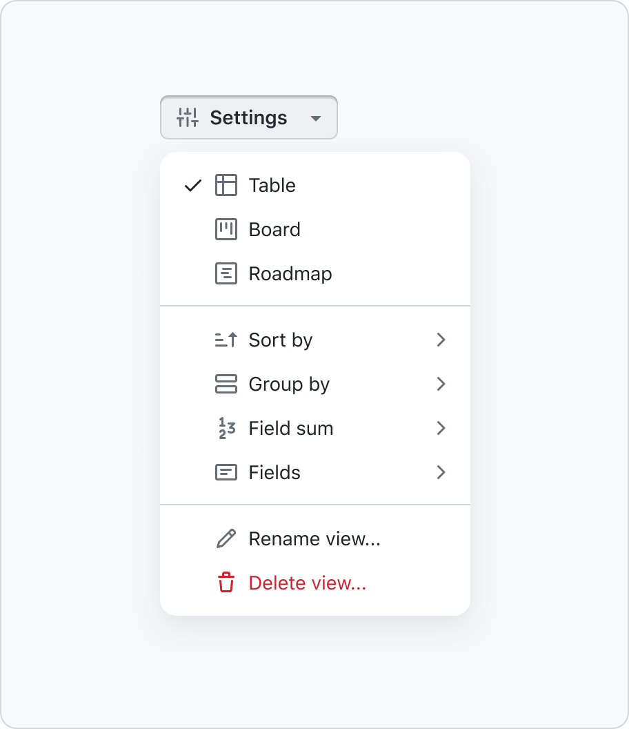Viewport: 629px width, 729px height.
Task: Click the Field sum numbers icon
Action: [x=227, y=428]
